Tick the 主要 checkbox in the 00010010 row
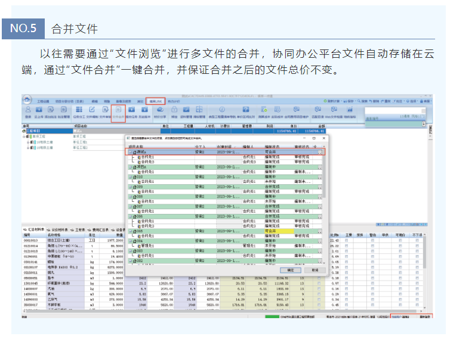The image size is (450, 339). coord(346,241)
